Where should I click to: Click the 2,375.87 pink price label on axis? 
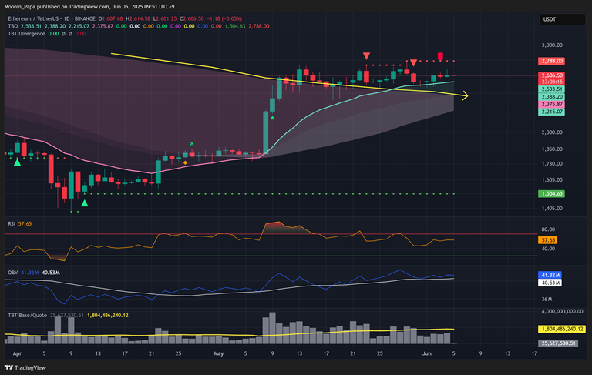(x=552, y=104)
